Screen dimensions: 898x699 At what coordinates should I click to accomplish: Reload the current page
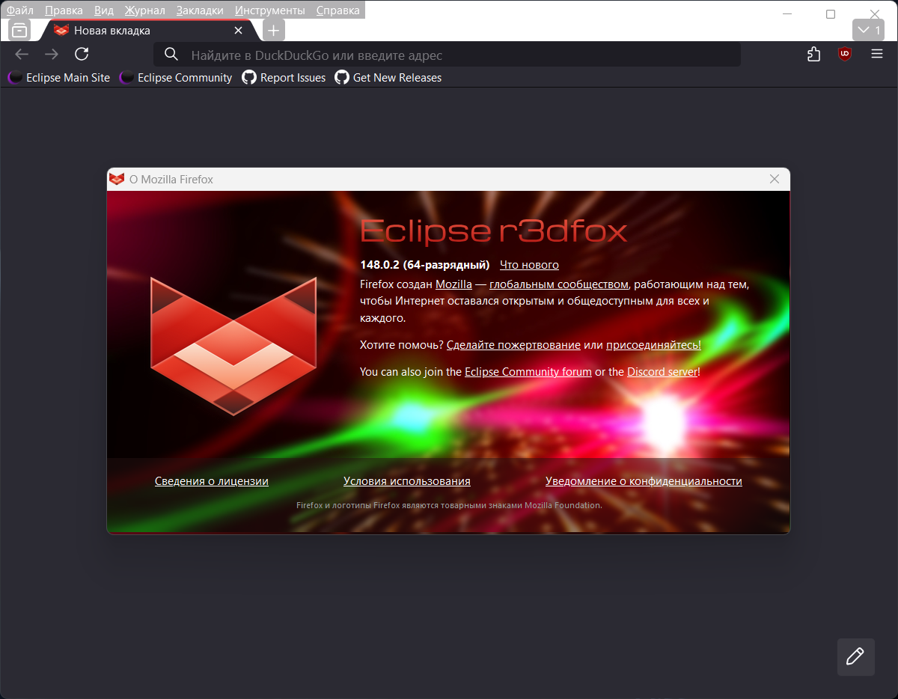click(x=82, y=54)
